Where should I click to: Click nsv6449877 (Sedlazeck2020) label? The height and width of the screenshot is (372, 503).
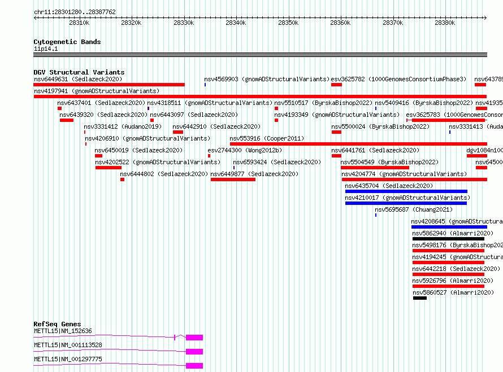(255, 174)
